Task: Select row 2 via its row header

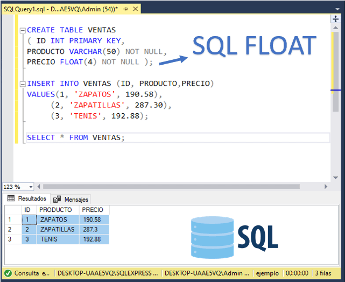Action: pyautogui.click(x=10, y=229)
